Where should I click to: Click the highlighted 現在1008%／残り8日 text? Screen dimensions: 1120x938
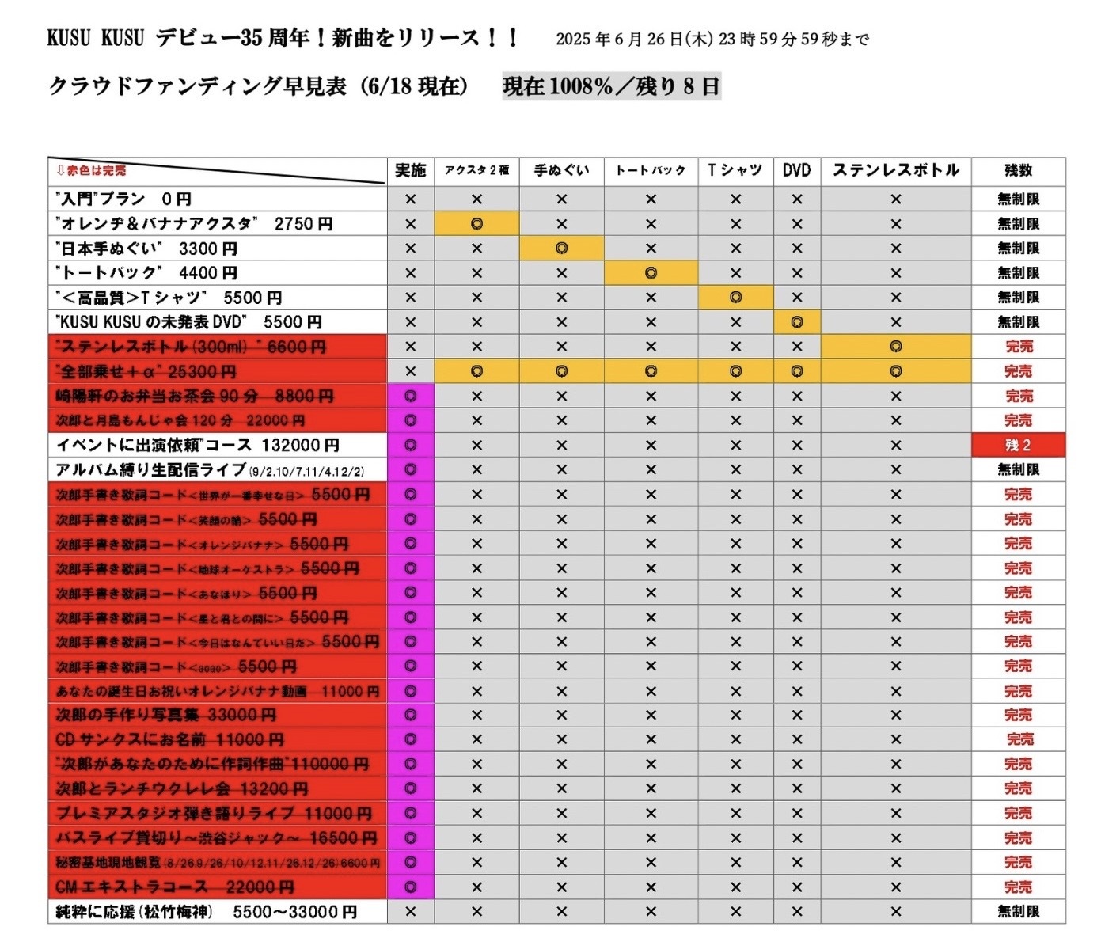coord(613,87)
